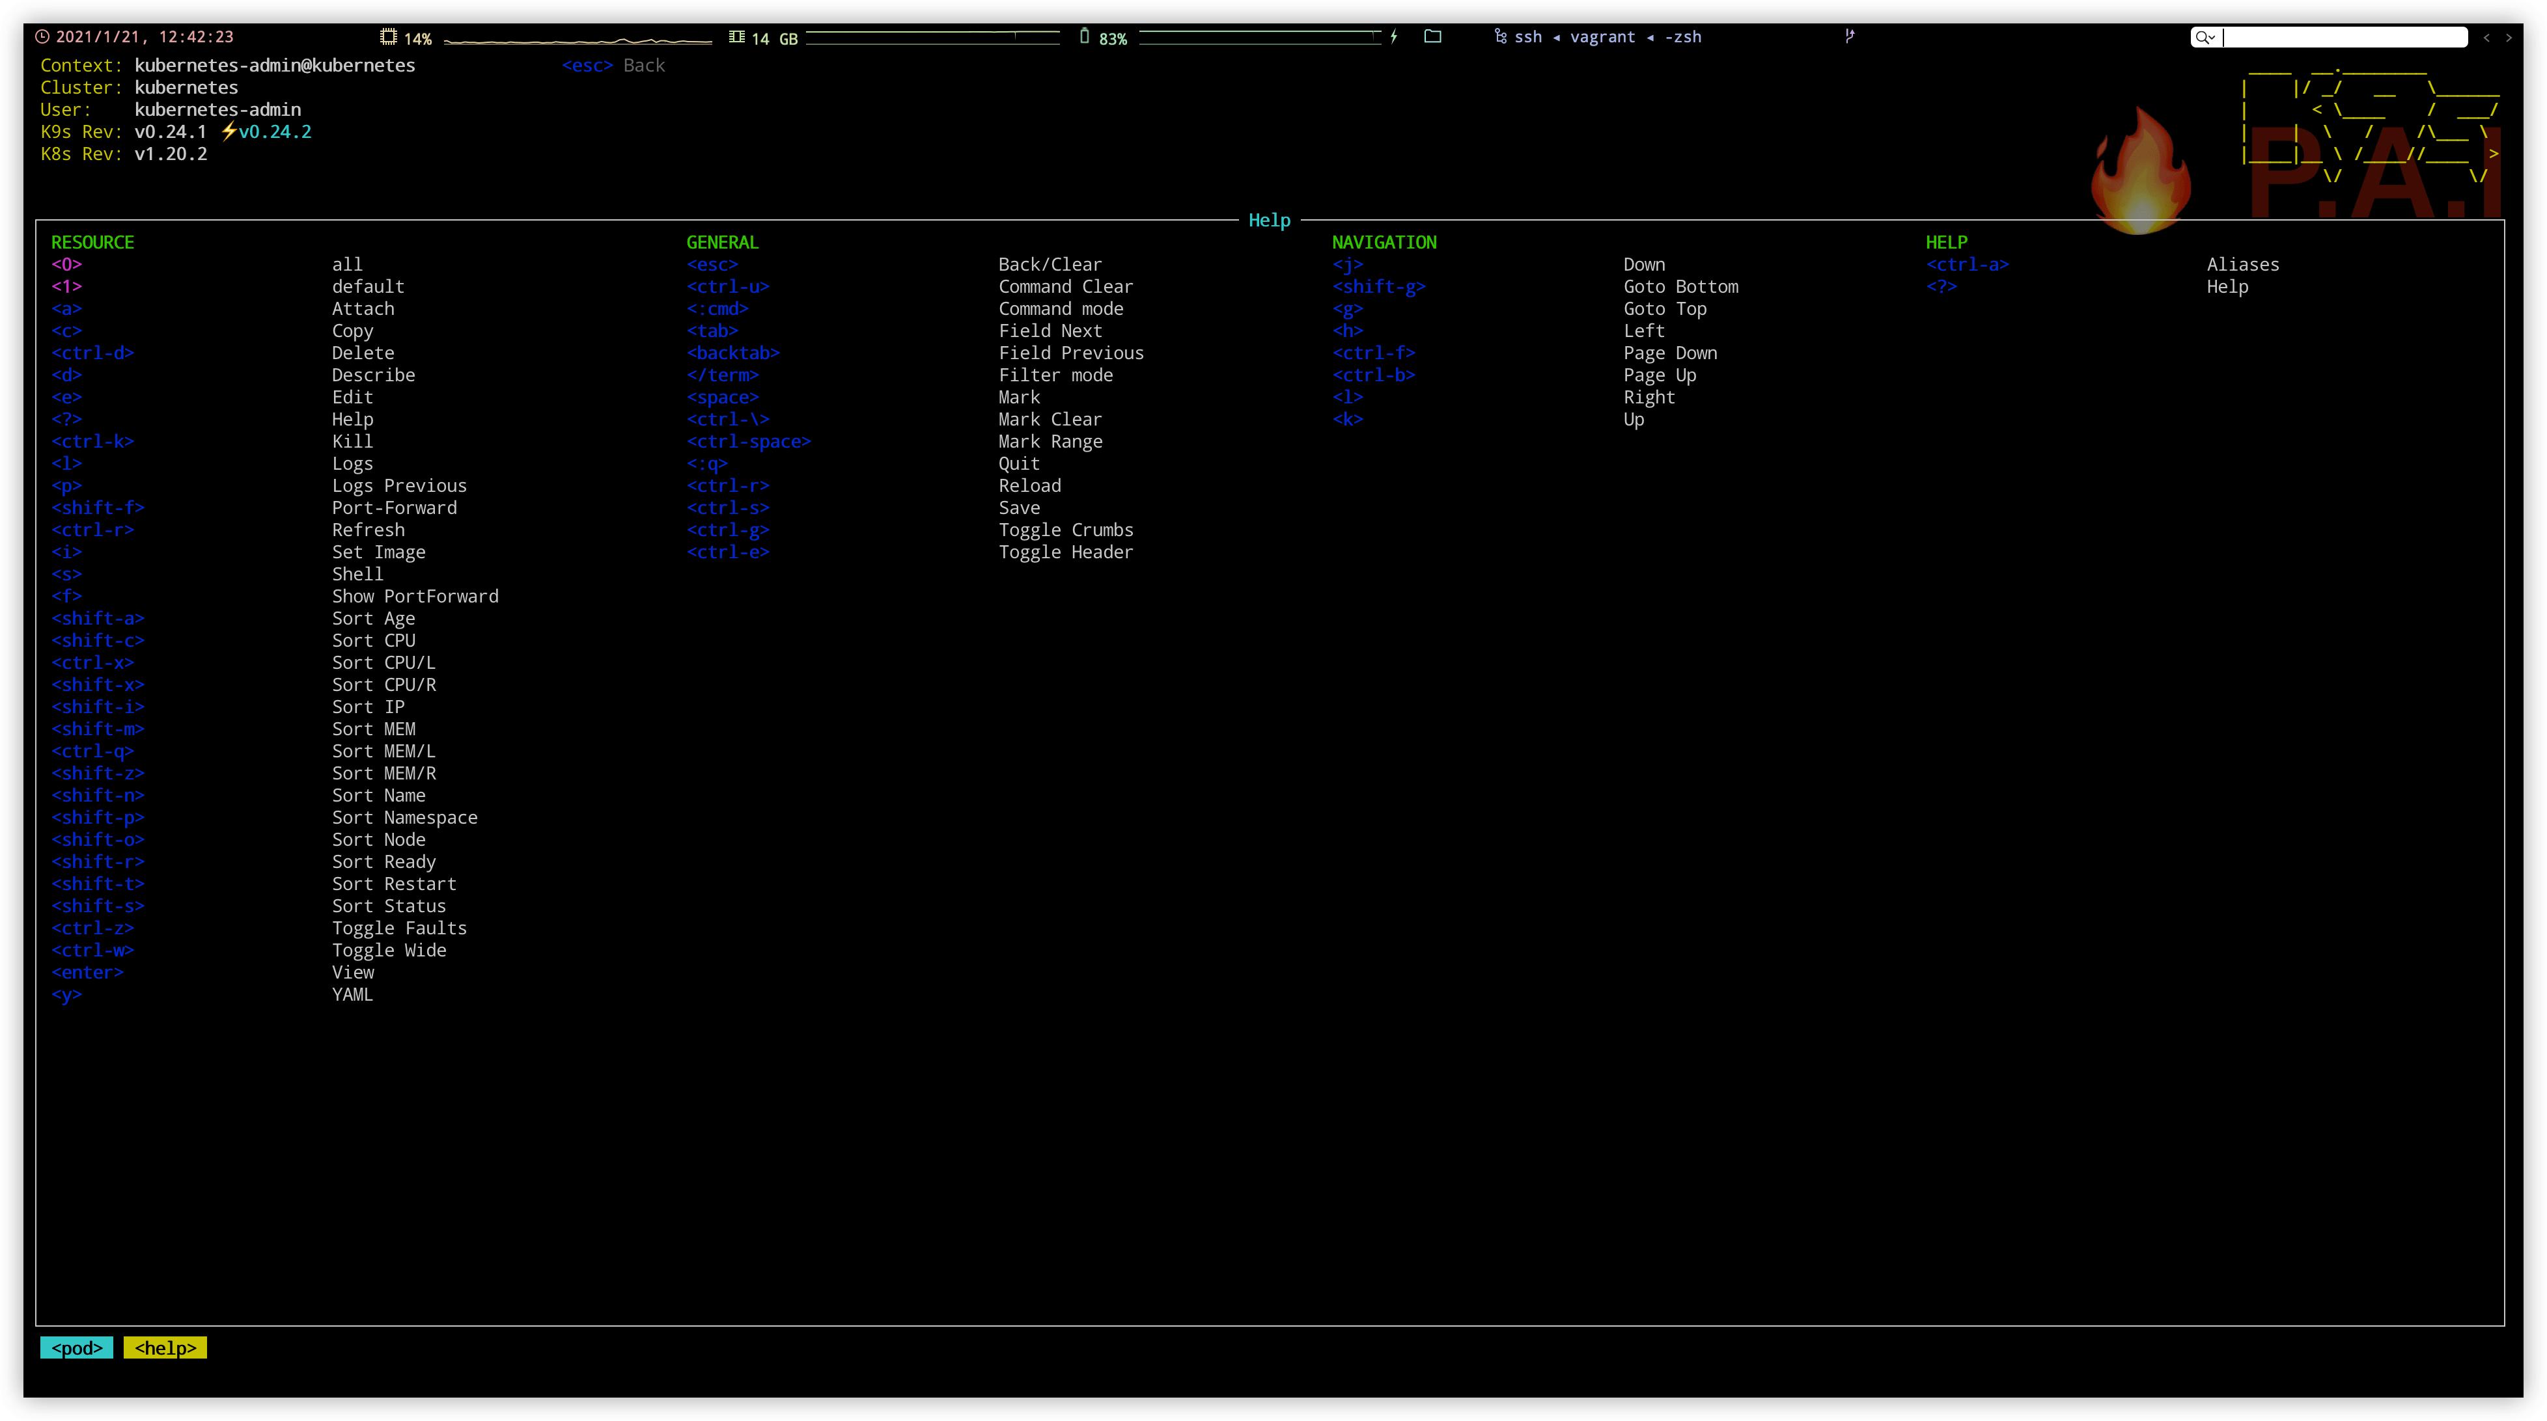The image size is (2547, 1421).
Task: Click the memory icon beside 14 GB
Action: coord(736,38)
